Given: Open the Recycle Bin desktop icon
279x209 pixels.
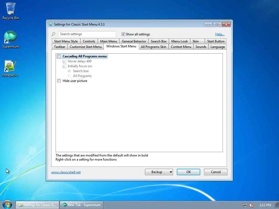Looking at the screenshot, I should pos(11,11).
